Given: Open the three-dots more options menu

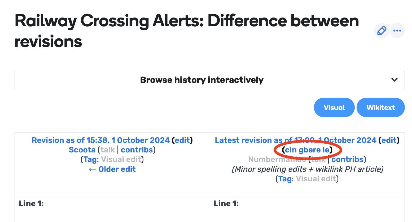Looking at the screenshot, I should click(x=397, y=31).
